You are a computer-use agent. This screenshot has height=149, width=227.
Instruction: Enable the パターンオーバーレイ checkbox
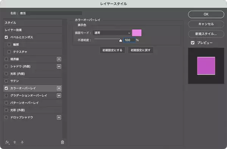[6, 103]
